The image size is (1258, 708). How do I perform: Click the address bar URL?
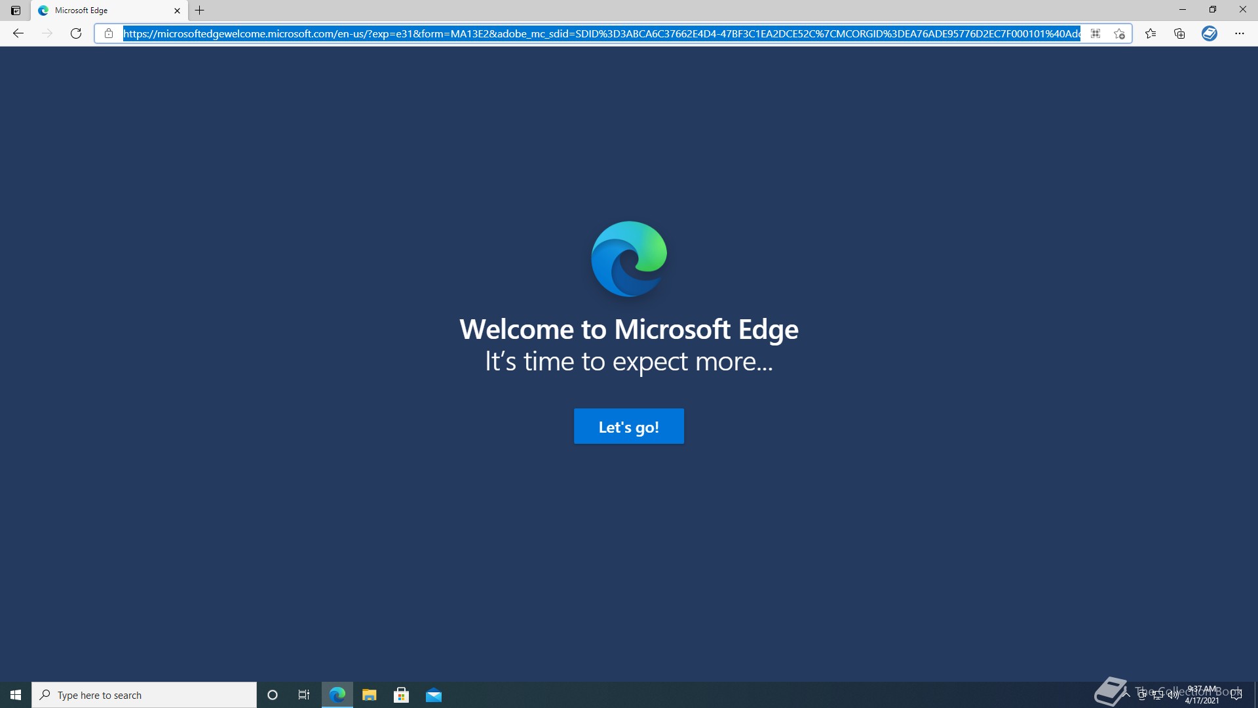(x=601, y=33)
